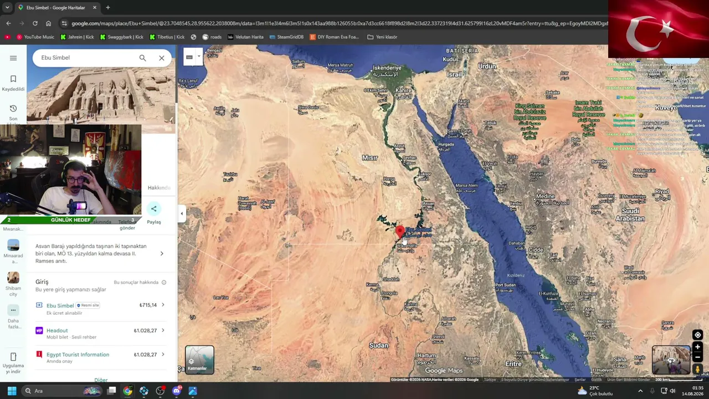The width and height of the screenshot is (709, 399).
Task: Open Tibetius | Kick bookmark
Action: point(167,37)
